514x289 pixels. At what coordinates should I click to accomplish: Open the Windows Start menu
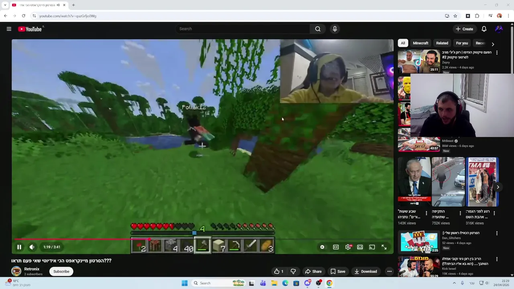pos(184,283)
